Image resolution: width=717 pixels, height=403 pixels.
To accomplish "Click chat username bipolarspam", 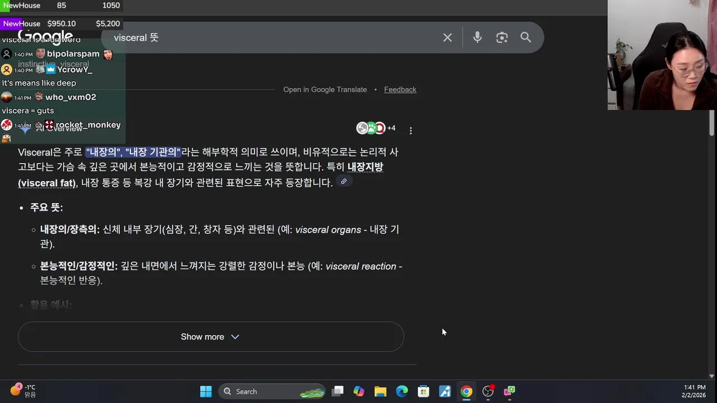I will [x=73, y=54].
